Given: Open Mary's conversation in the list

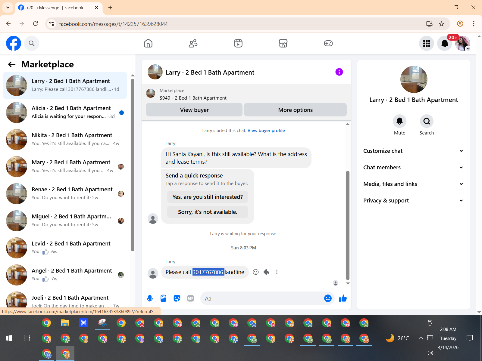Looking at the screenshot, I should pyautogui.click(x=65, y=167).
